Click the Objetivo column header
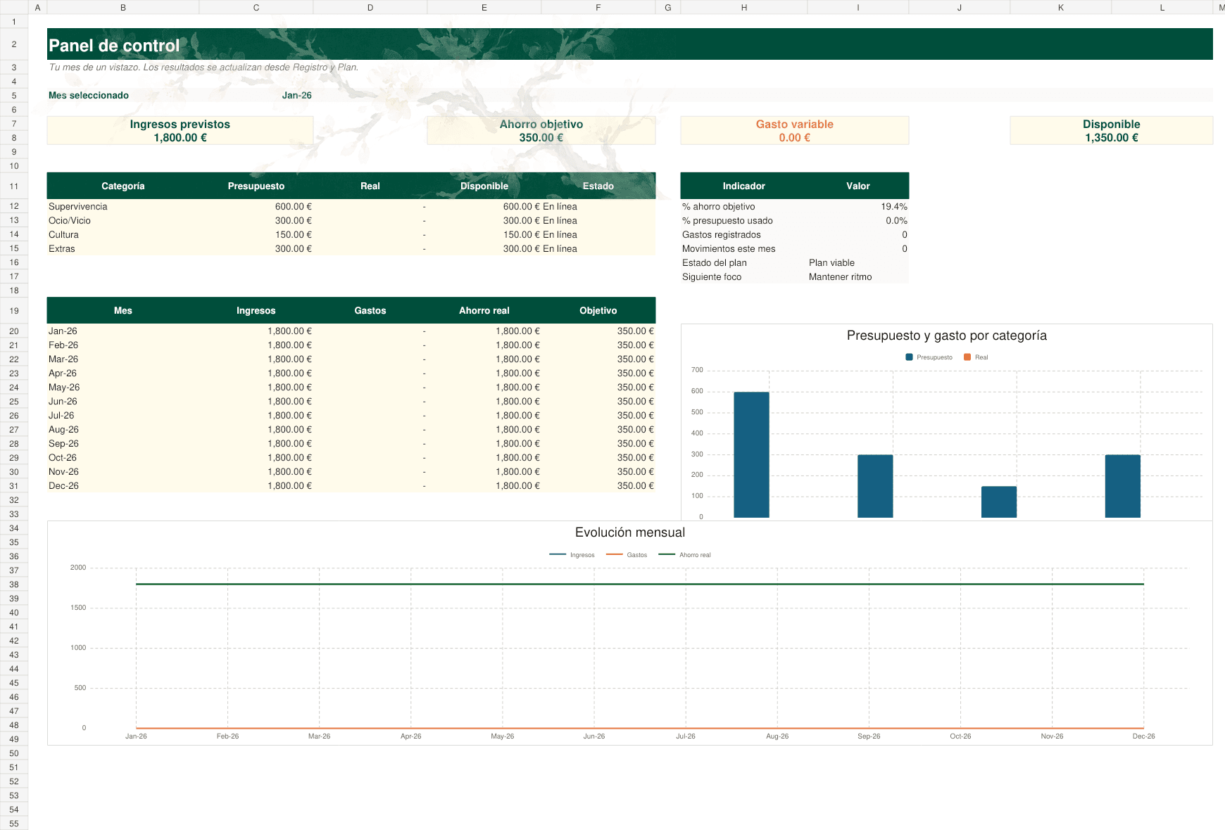This screenshot has height=830, width=1225. click(598, 311)
